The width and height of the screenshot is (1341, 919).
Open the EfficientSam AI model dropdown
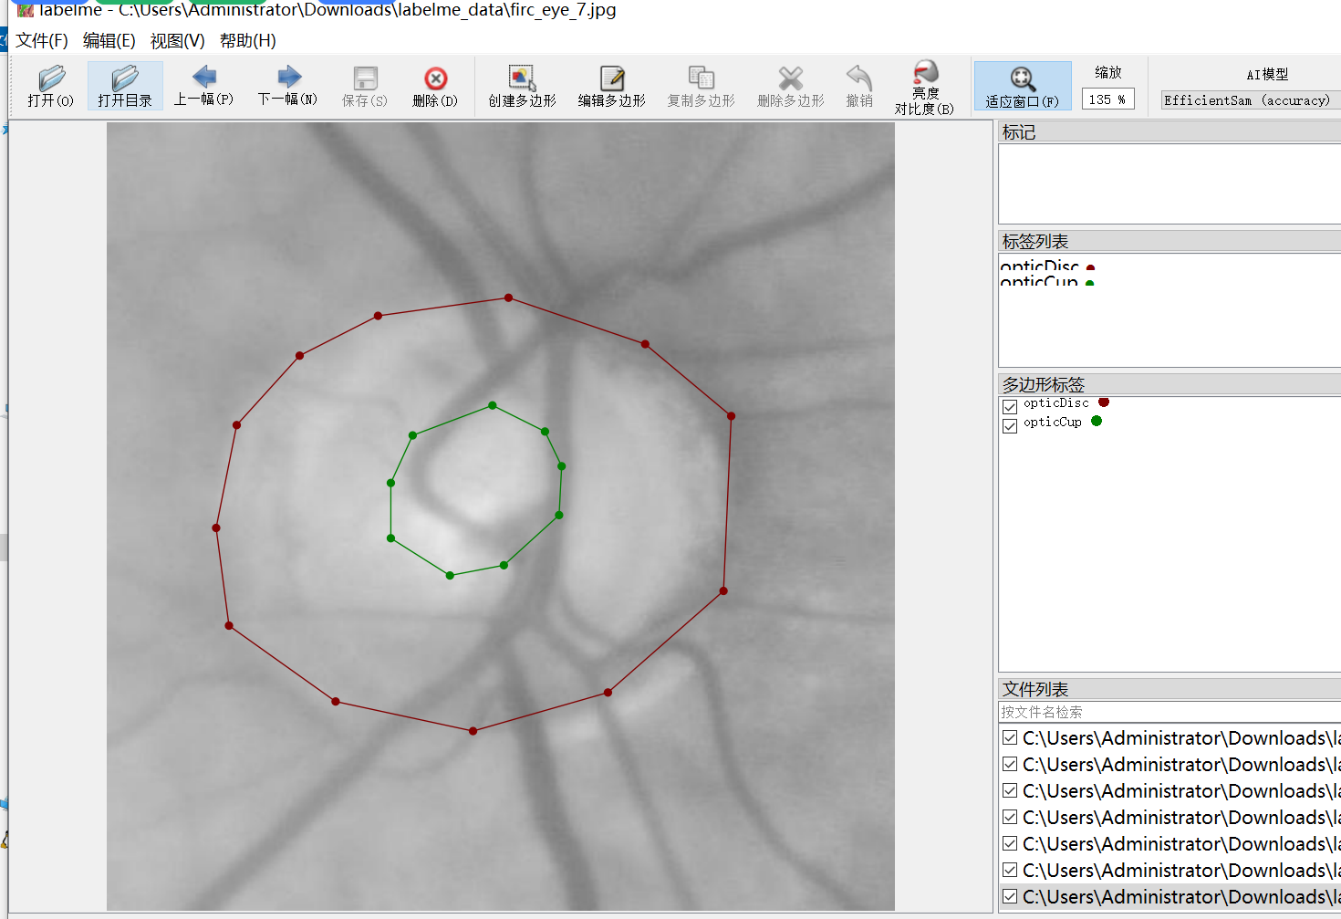click(x=1250, y=100)
